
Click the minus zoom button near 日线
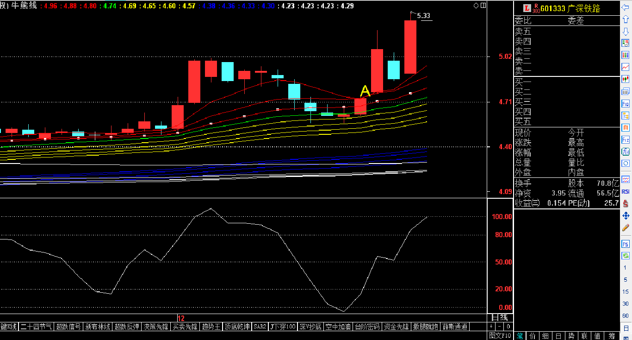tap(500, 327)
